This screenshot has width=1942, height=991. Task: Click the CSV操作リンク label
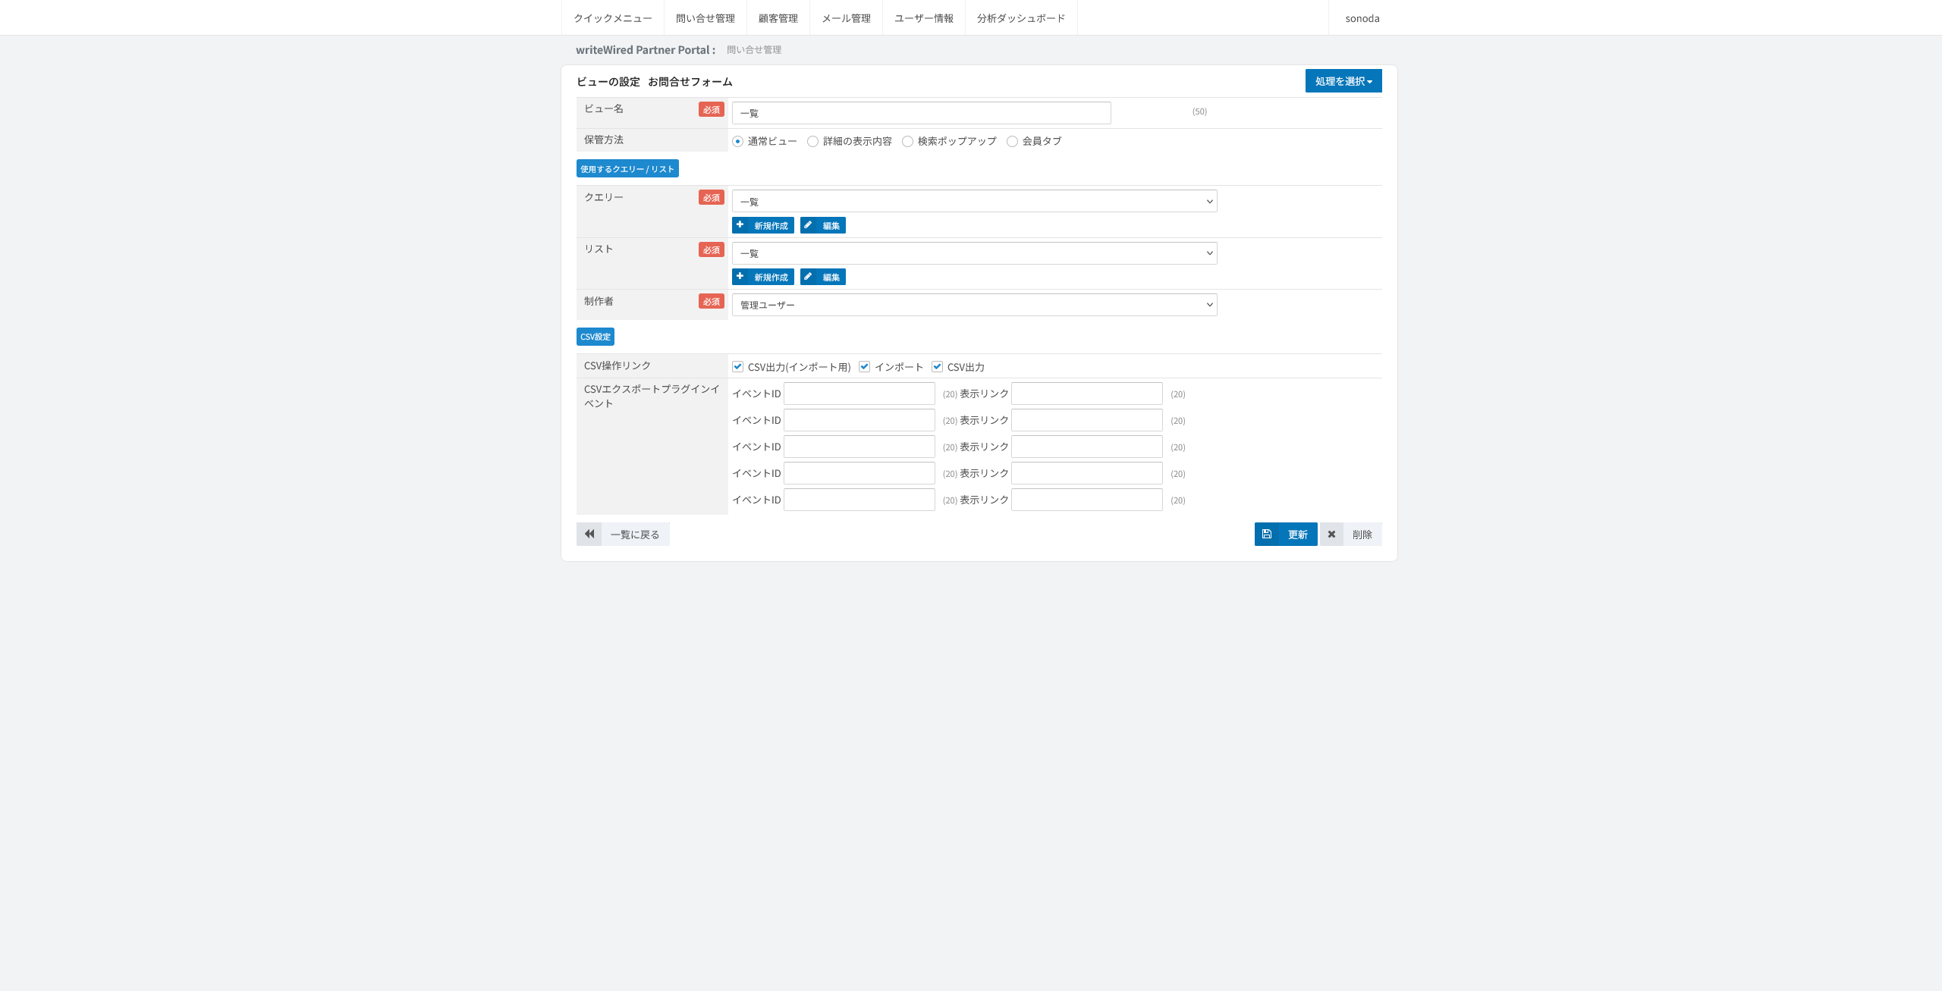pyautogui.click(x=617, y=365)
